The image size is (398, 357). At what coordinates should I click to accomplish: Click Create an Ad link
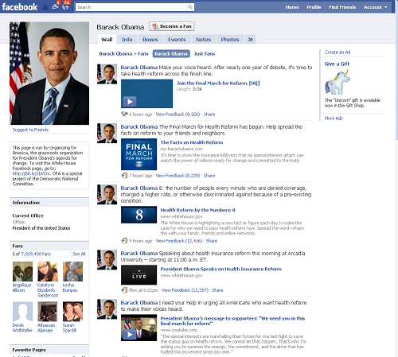coord(338,52)
